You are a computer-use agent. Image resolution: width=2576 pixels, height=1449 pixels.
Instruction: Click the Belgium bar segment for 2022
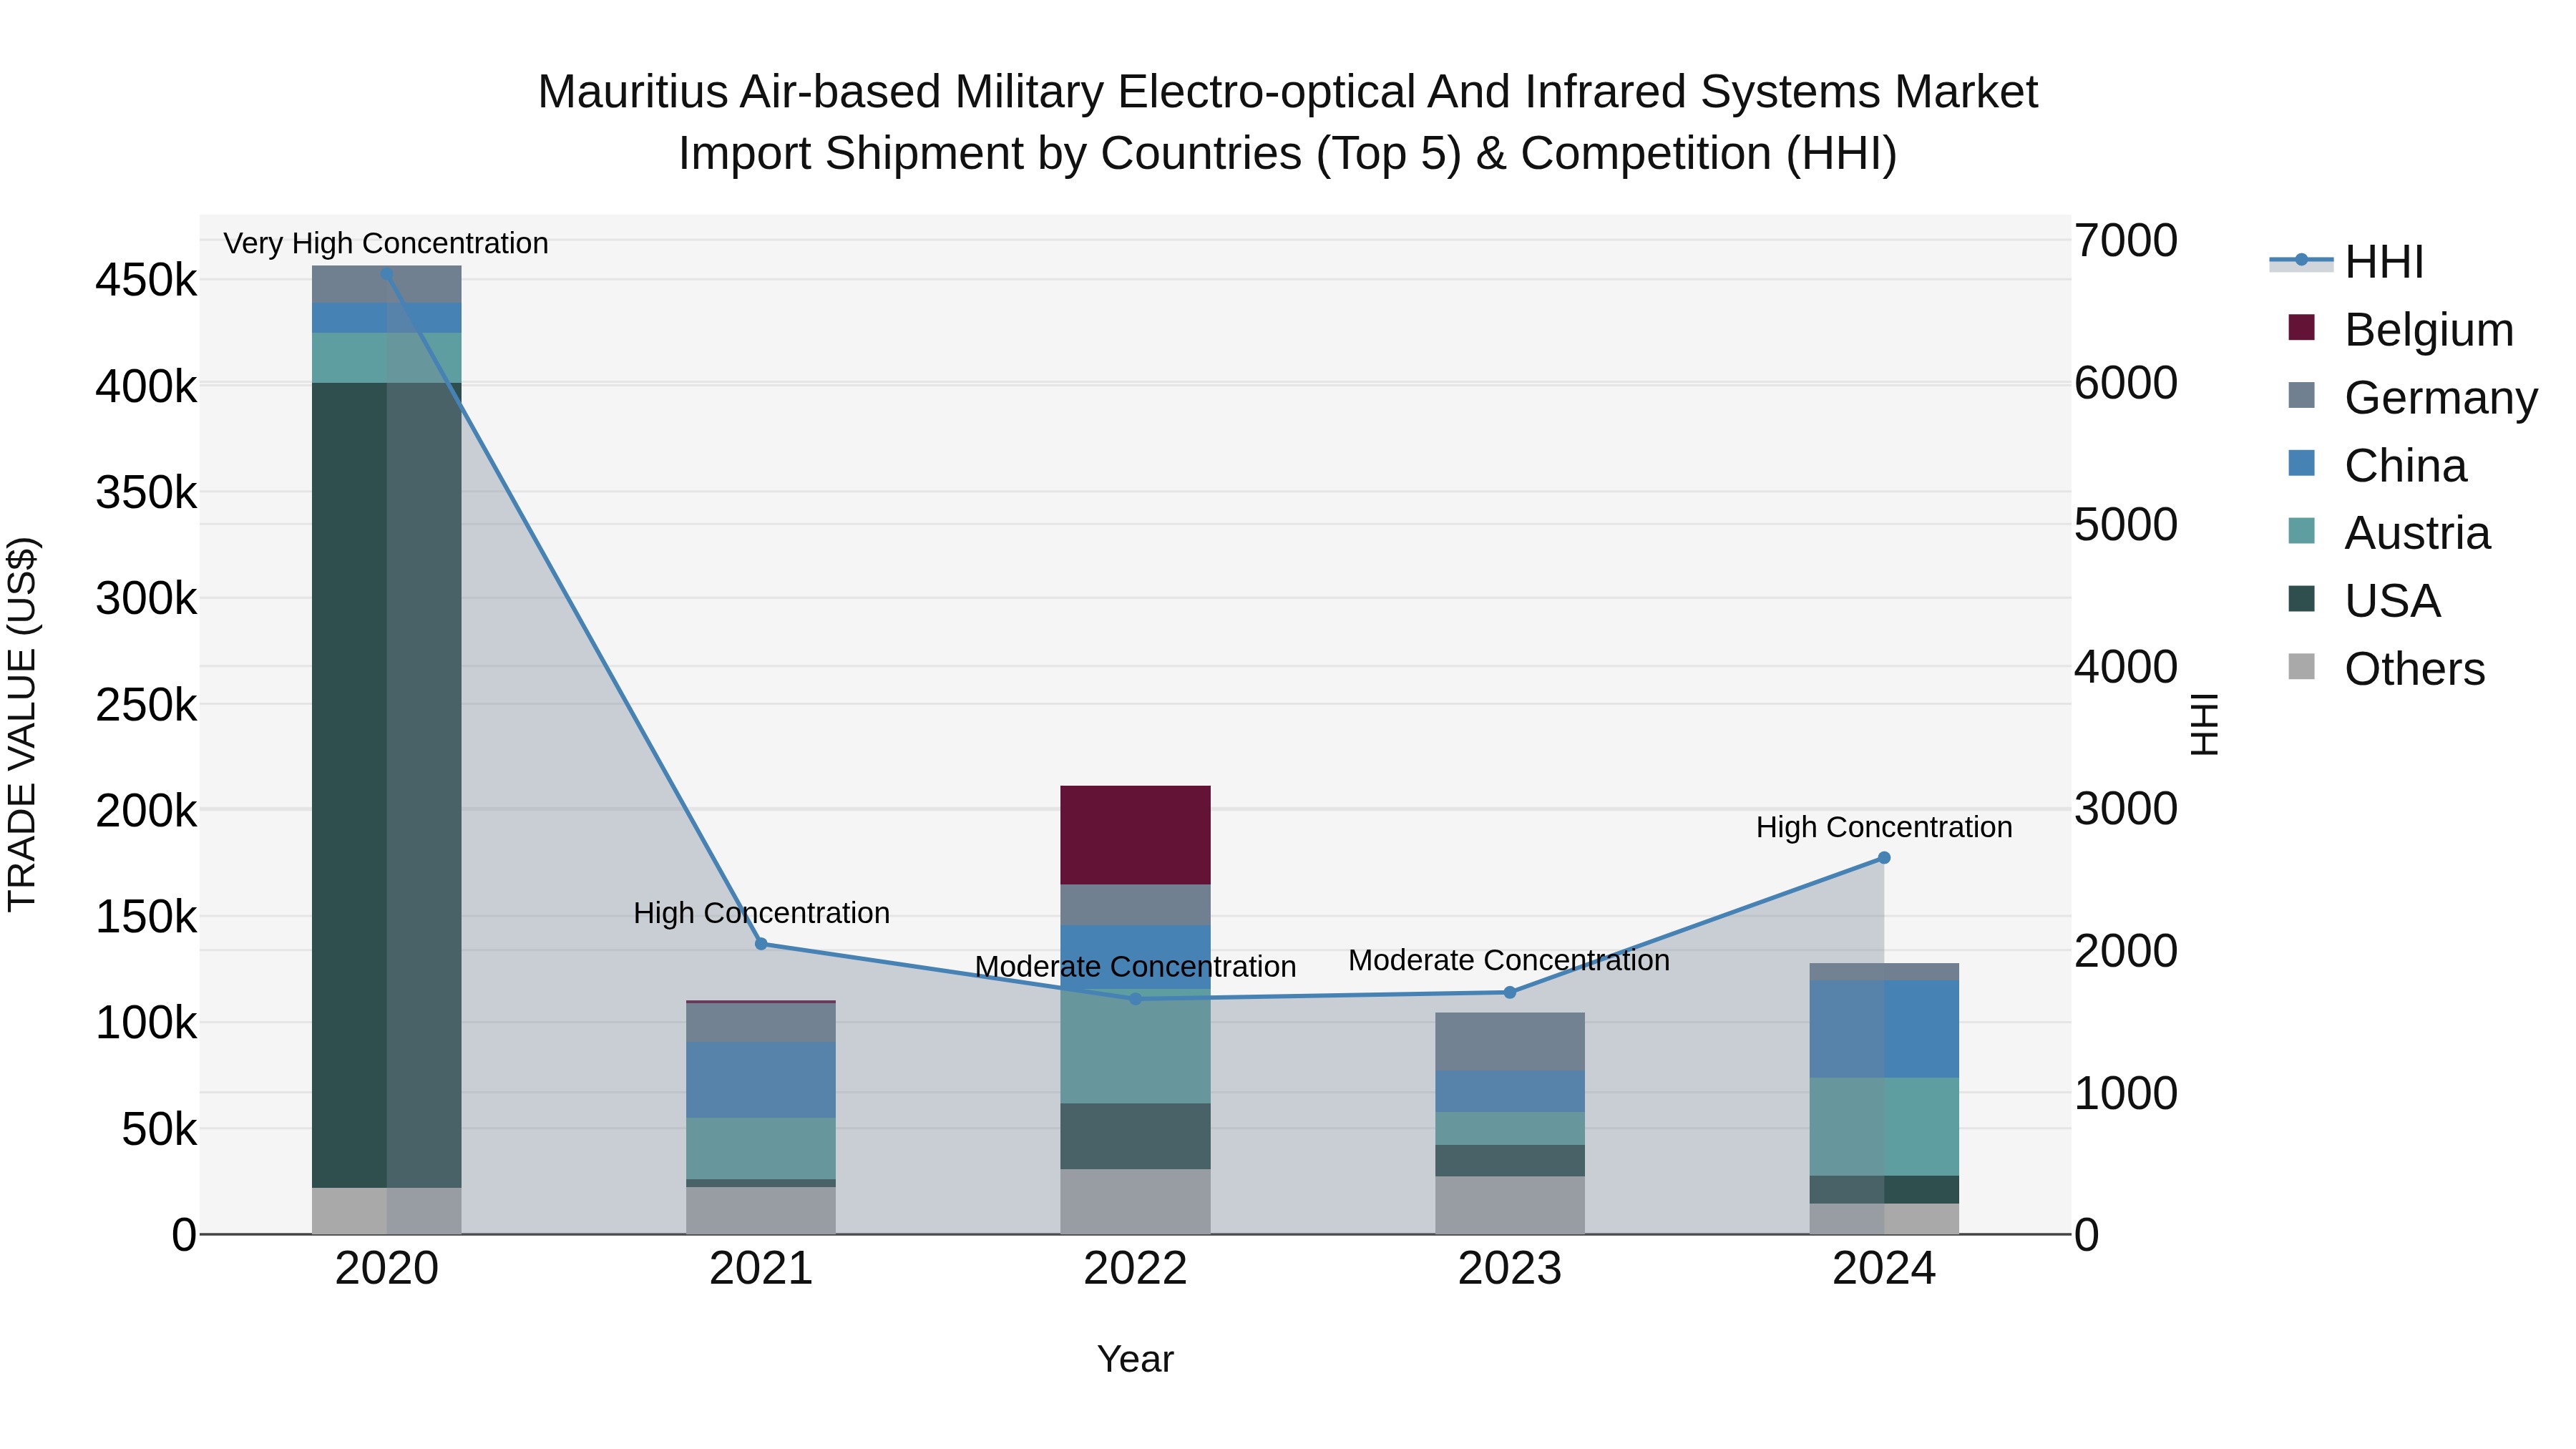point(1135,835)
